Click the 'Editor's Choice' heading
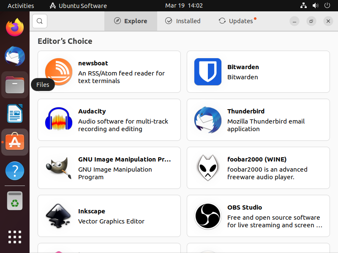338x253 pixels. click(x=65, y=41)
